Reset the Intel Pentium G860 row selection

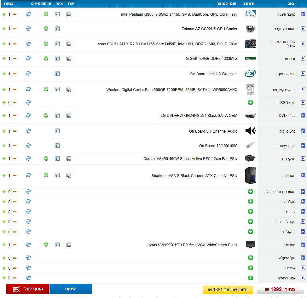click(28, 14)
